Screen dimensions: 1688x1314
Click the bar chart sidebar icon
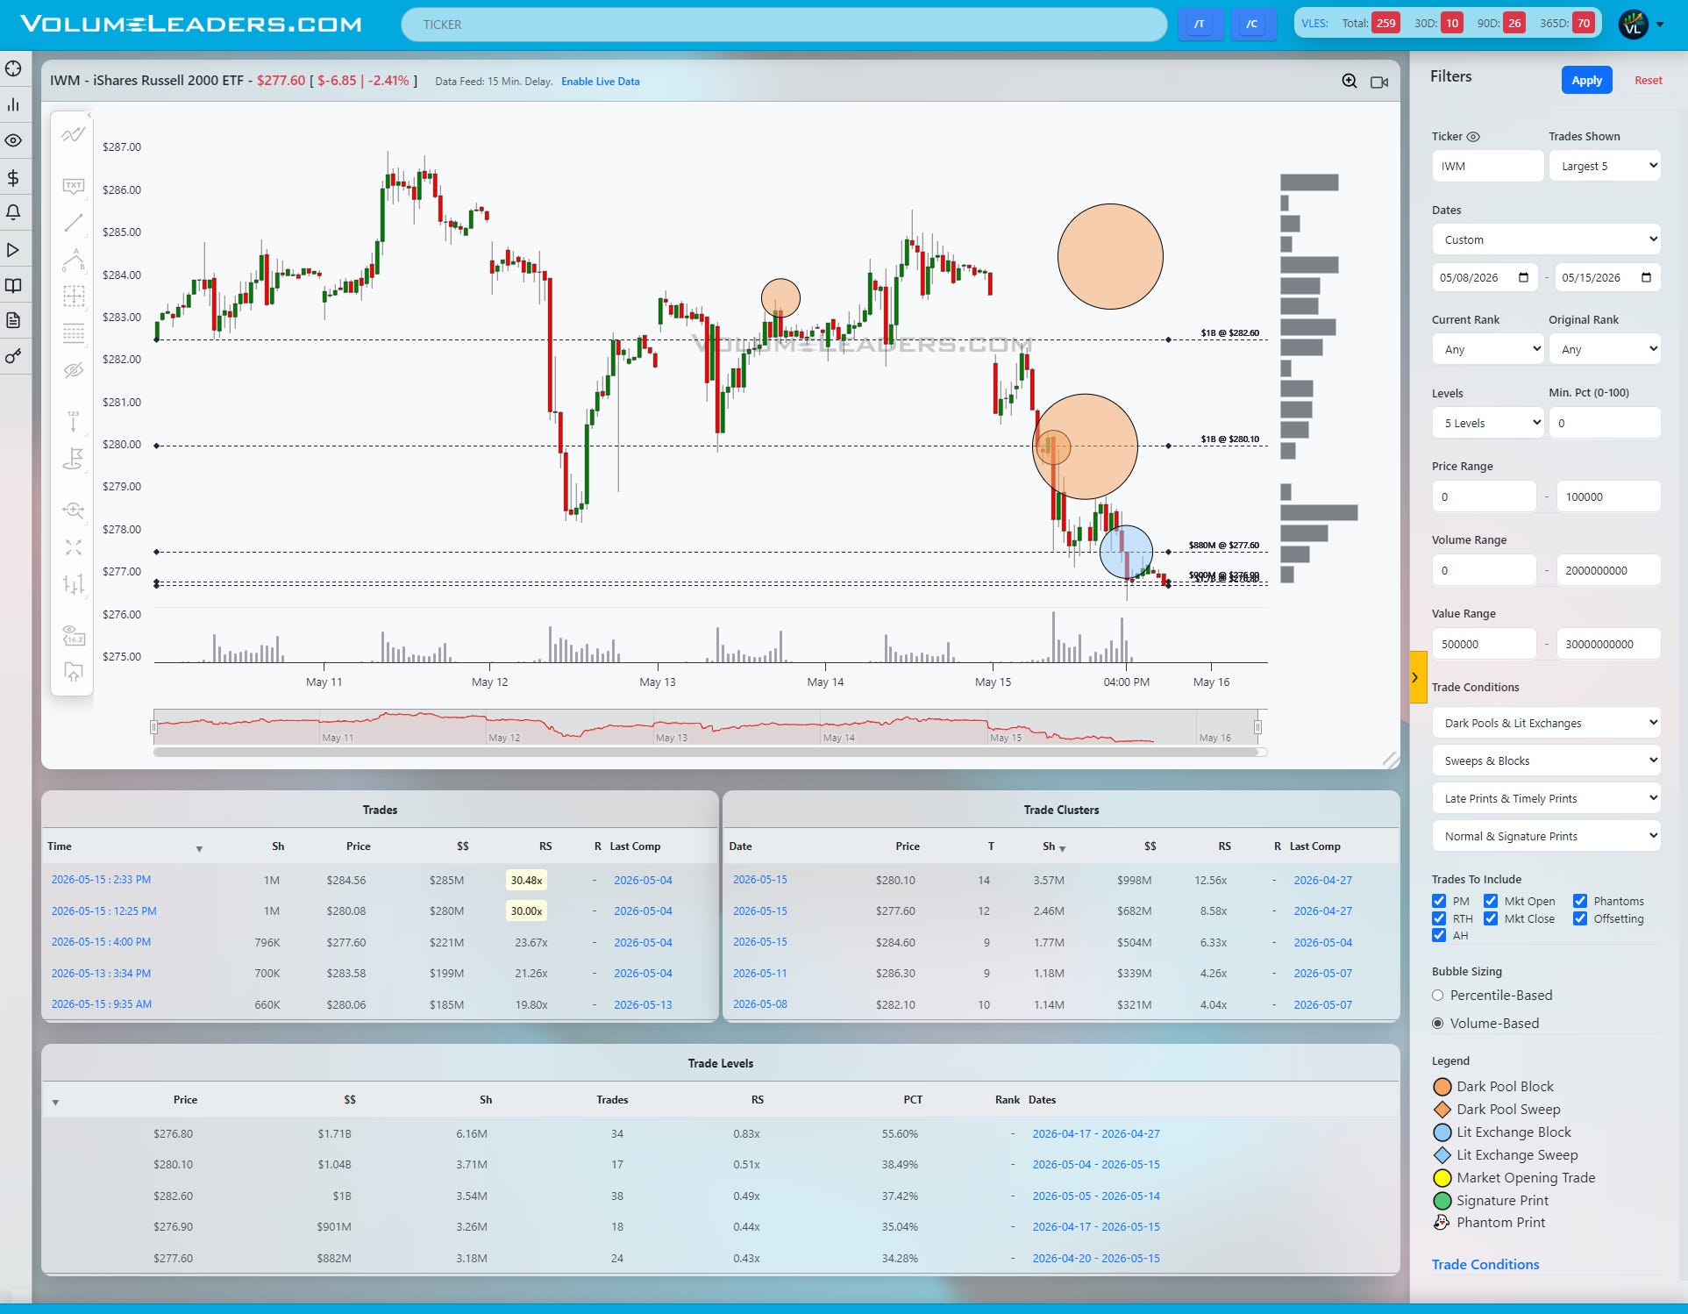click(x=13, y=105)
